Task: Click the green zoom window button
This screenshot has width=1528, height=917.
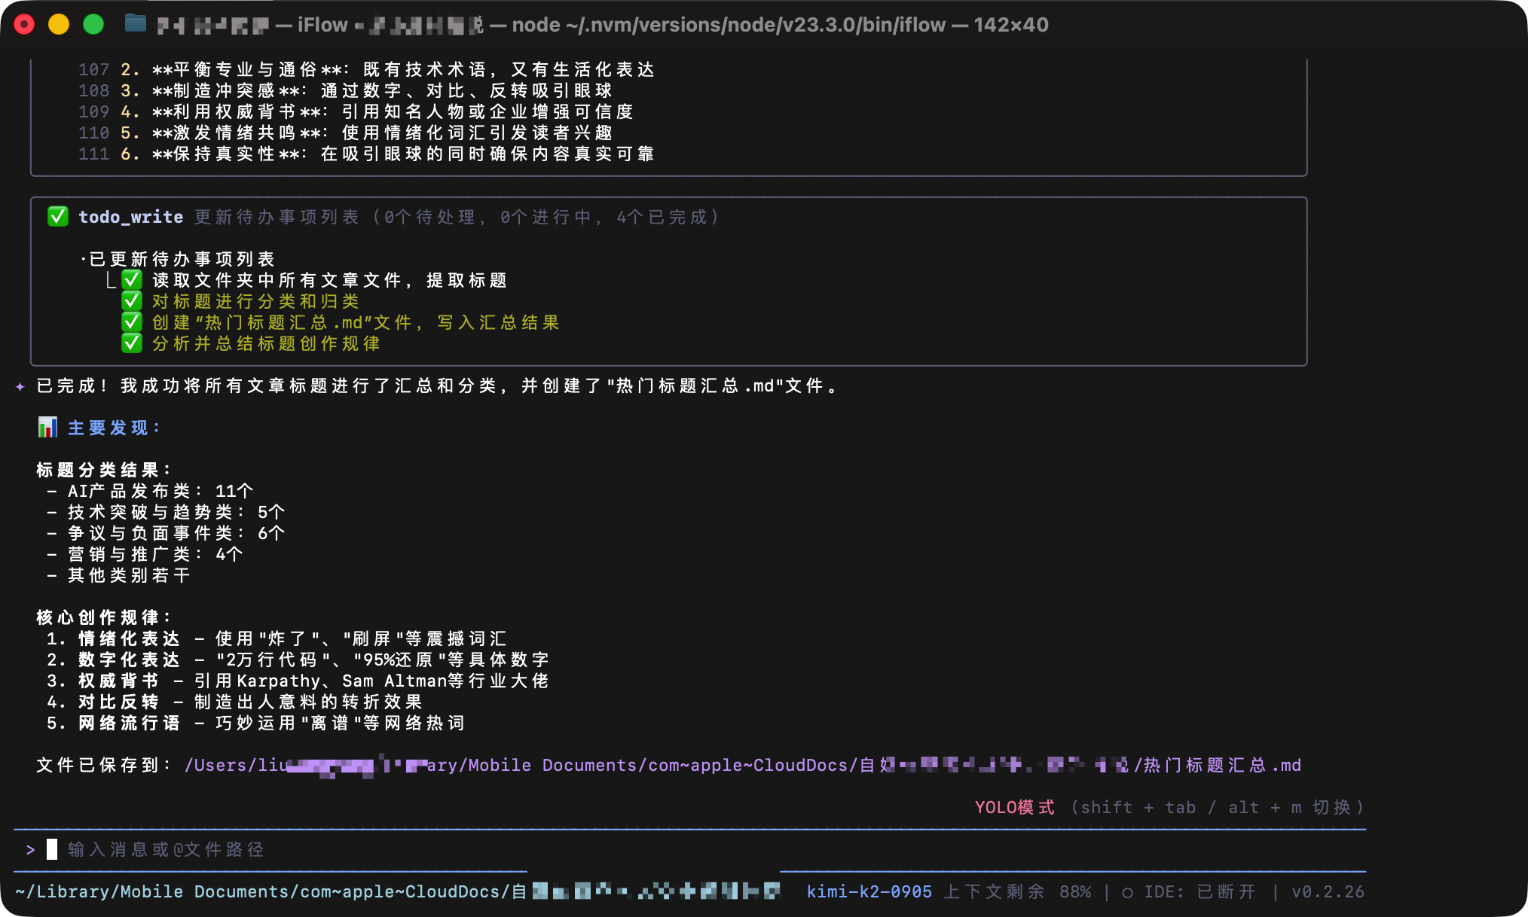Action: coord(93,24)
